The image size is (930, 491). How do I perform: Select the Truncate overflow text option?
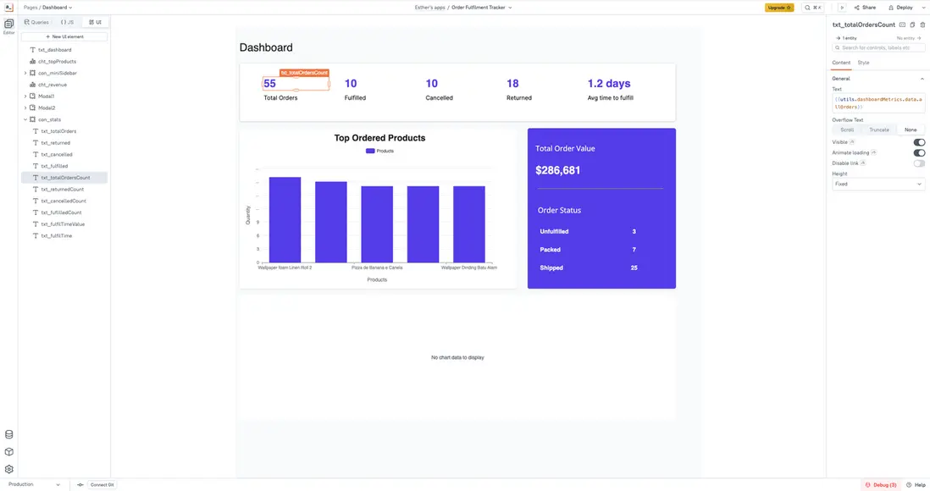(879, 130)
